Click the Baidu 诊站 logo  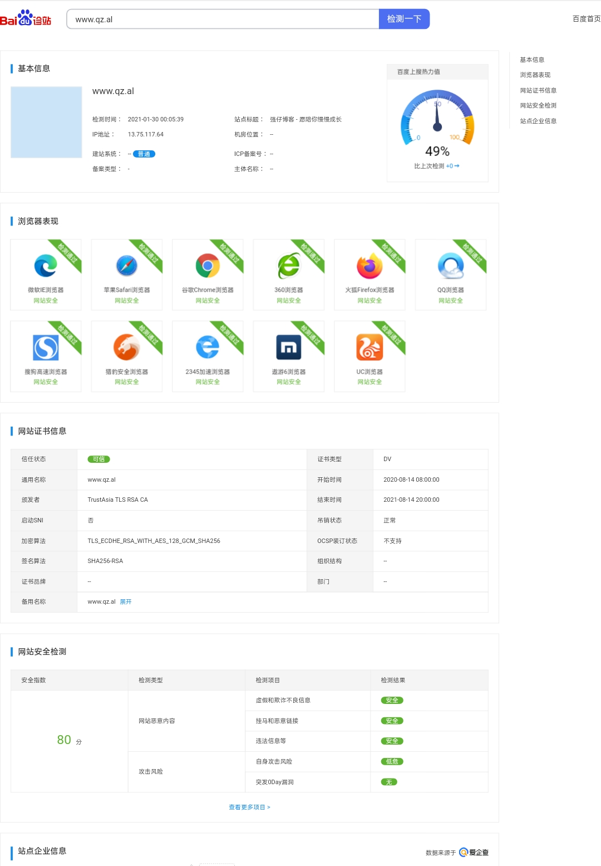pyautogui.click(x=26, y=19)
